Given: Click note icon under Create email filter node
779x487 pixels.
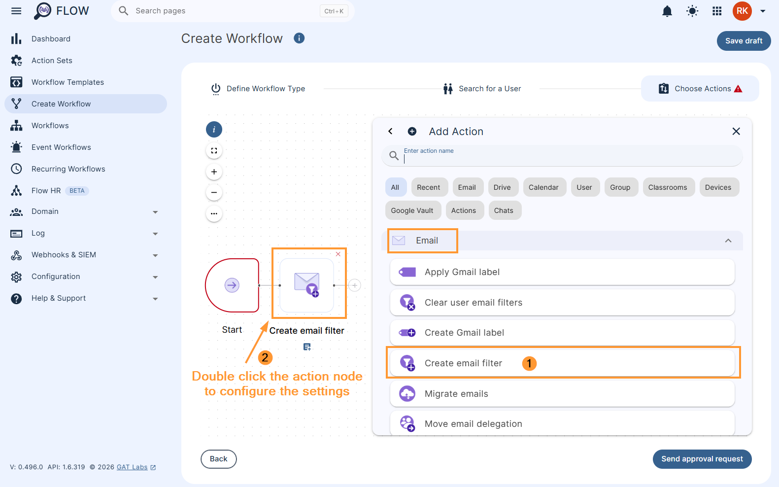Looking at the screenshot, I should click(x=307, y=348).
